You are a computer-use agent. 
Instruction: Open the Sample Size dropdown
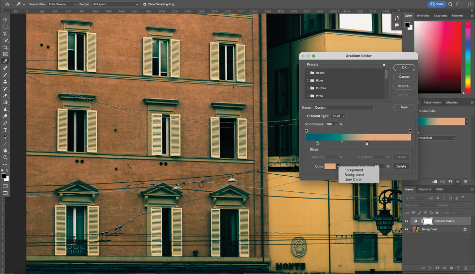click(62, 4)
